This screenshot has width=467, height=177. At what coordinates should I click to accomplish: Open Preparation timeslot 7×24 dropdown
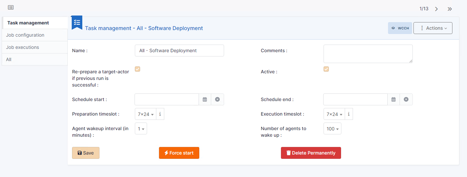click(145, 114)
